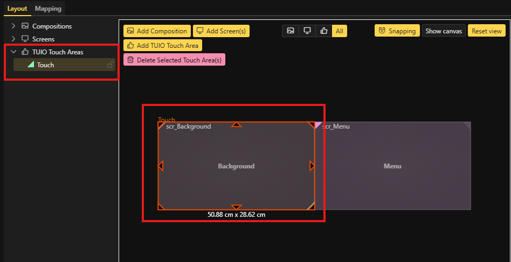Click the right edge resize handle of the Touch area

point(312,166)
